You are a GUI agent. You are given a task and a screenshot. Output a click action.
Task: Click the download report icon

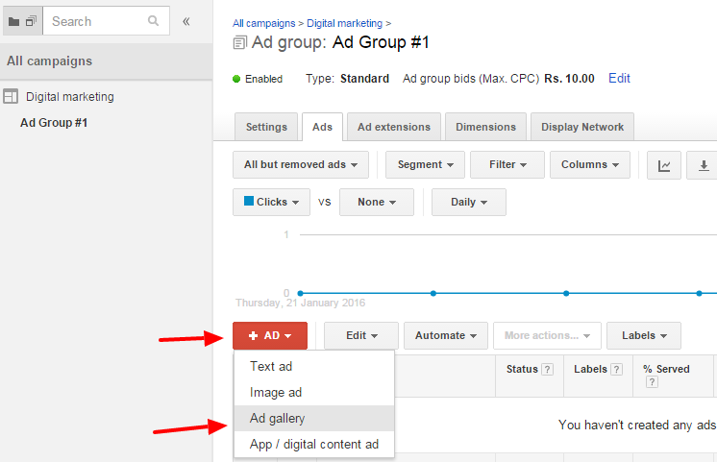click(705, 165)
